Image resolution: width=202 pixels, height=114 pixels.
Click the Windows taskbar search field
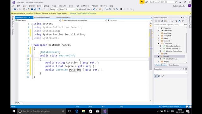click(x=42, y=111)
